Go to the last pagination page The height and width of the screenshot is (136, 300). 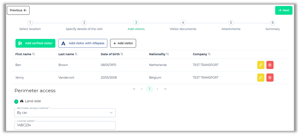point(165,89)
